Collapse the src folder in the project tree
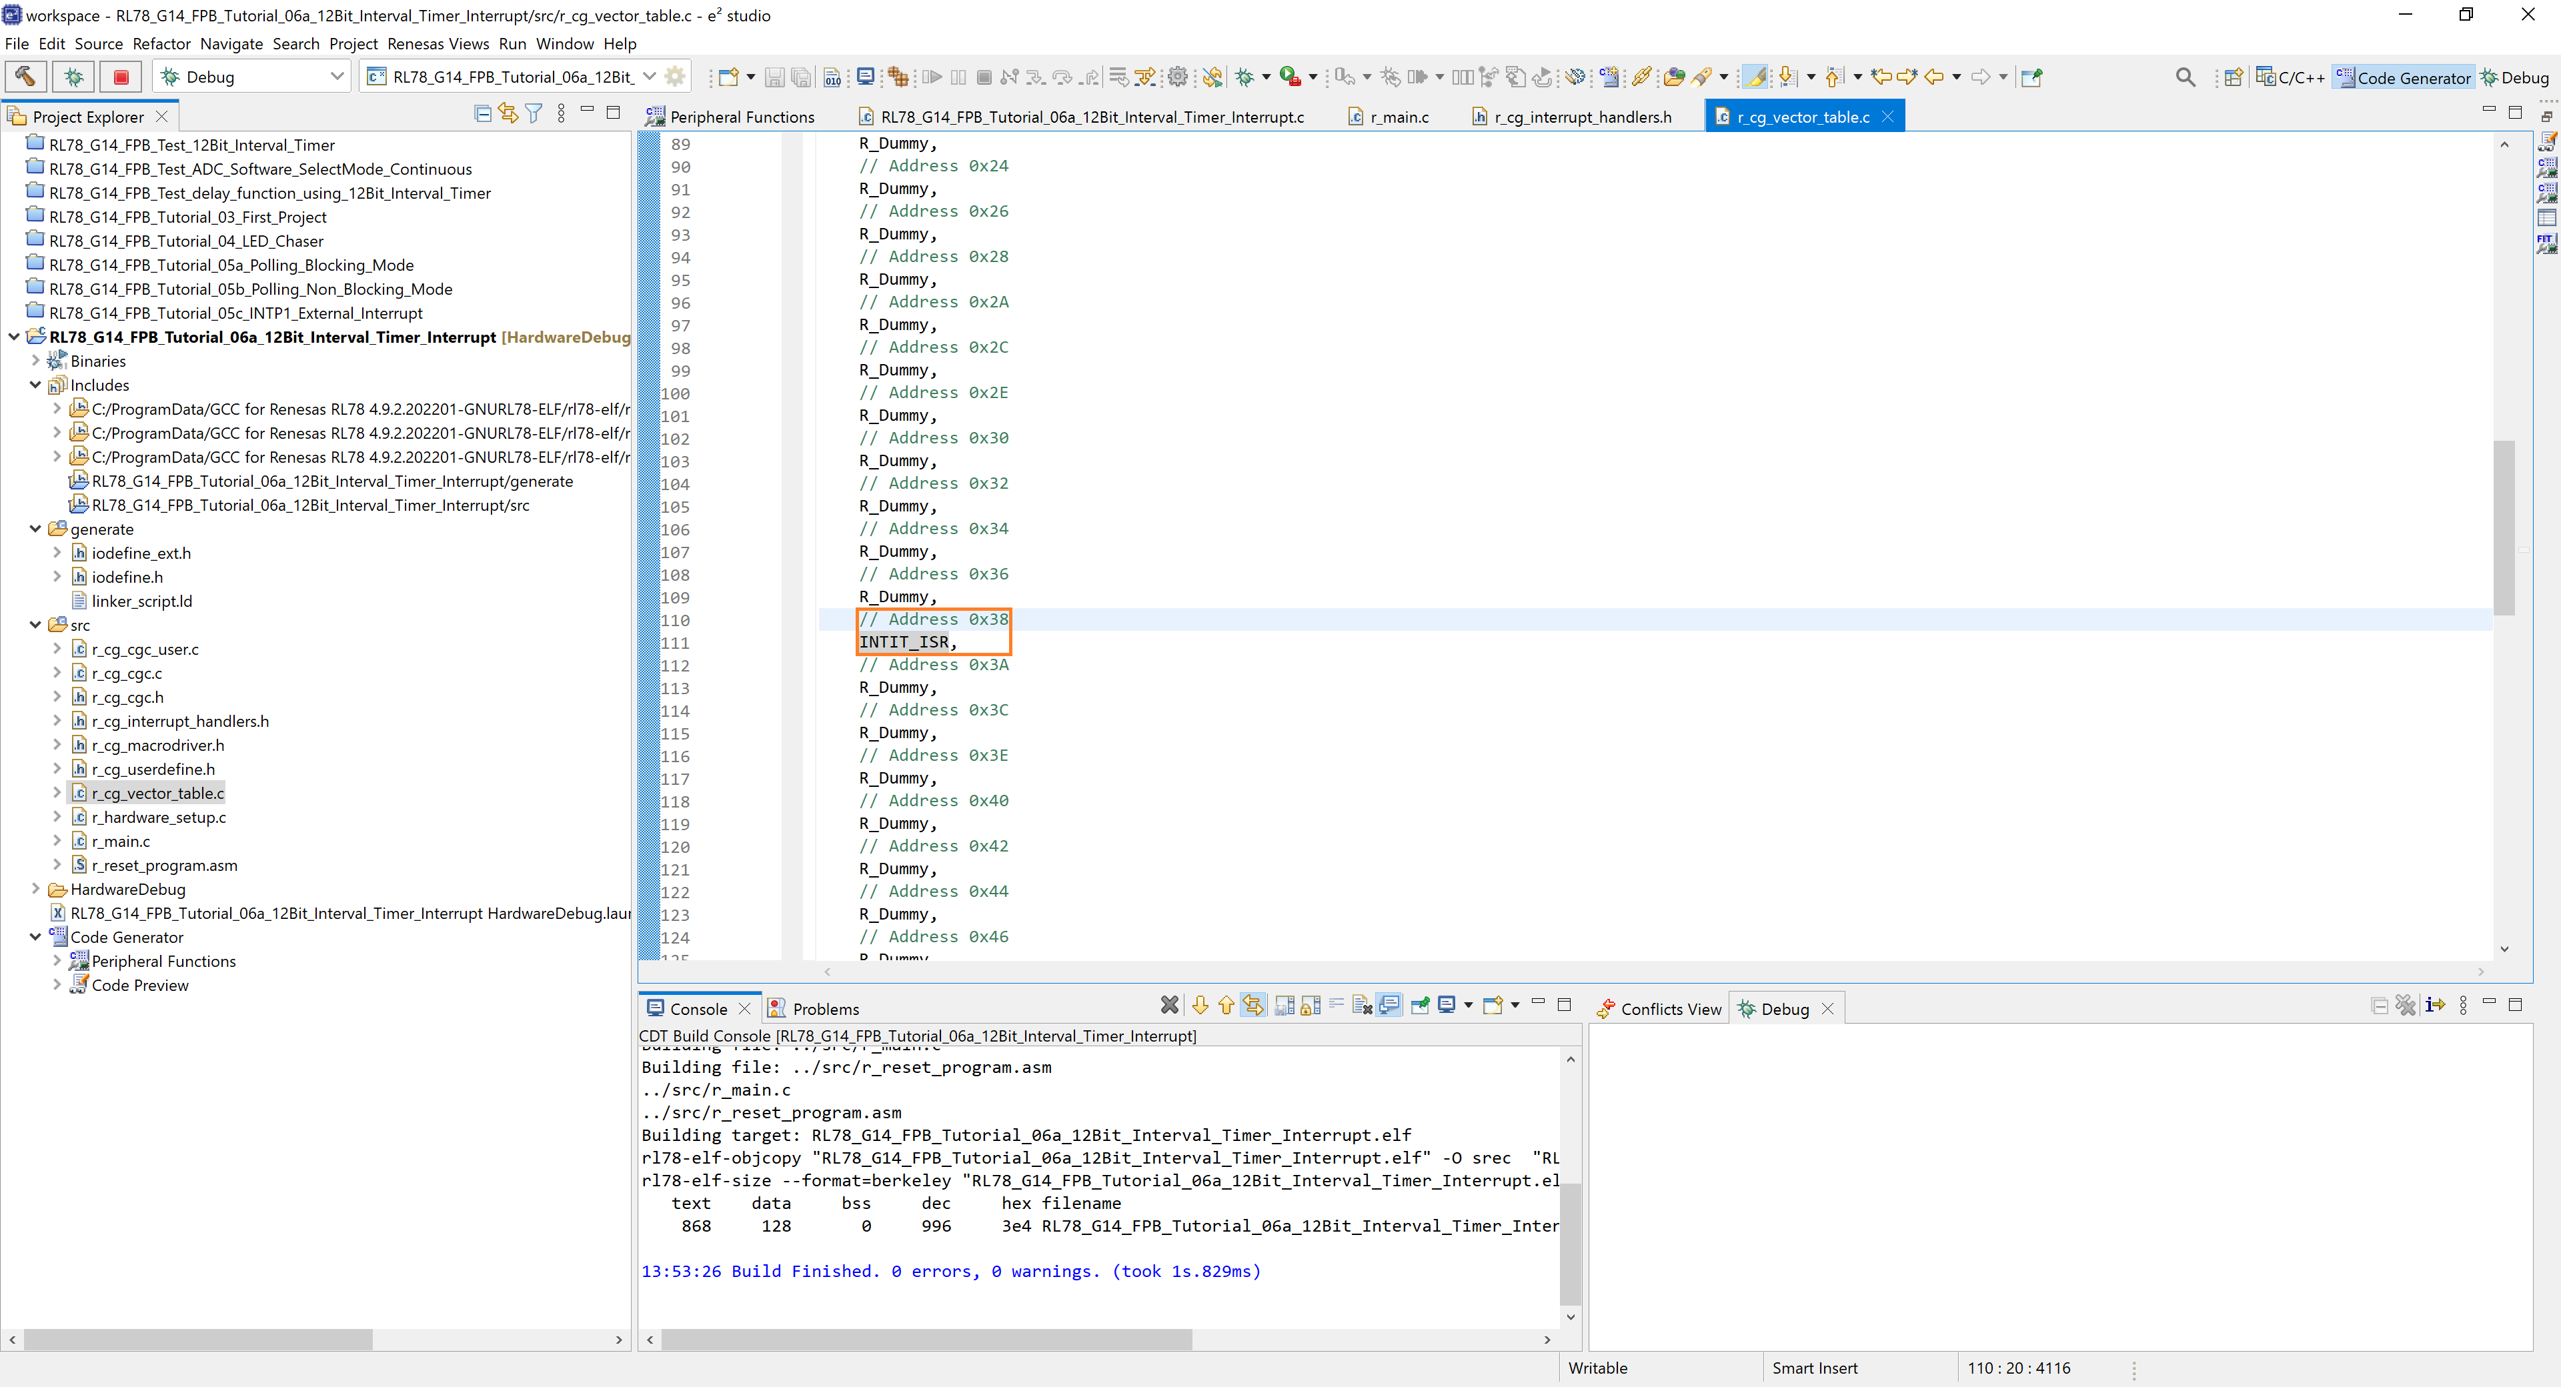 tap(36, 625)
